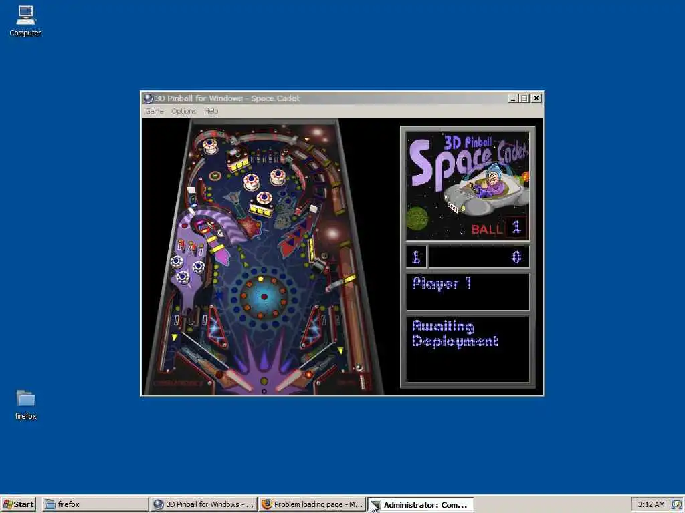This screenshot has width=685, height=513.
Task: Maximize the 3D Pinball window
Action: [524, 98]
